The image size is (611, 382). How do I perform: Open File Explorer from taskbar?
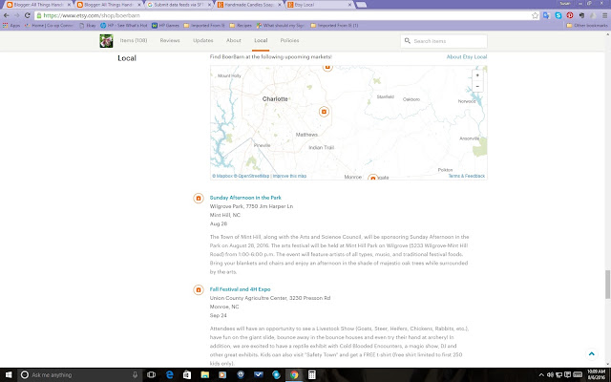[x=205, y=375]
